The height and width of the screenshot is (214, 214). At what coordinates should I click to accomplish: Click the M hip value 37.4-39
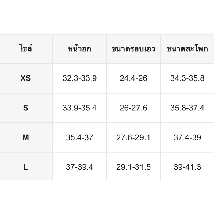tap(187, 137)
